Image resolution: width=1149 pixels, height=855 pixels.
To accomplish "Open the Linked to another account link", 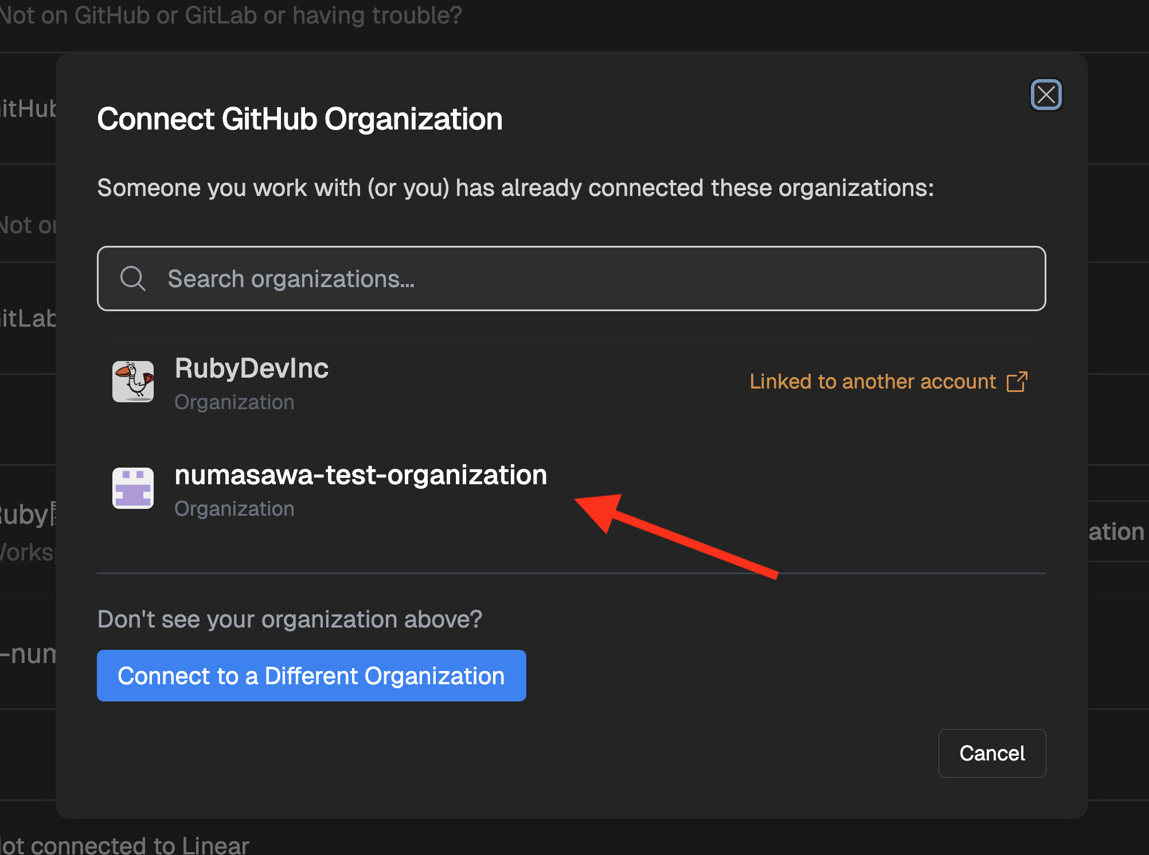I will coord(873,382).
